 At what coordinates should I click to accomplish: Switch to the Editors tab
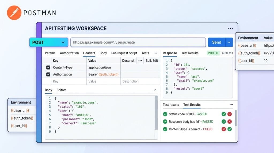(x=62, y=90)
